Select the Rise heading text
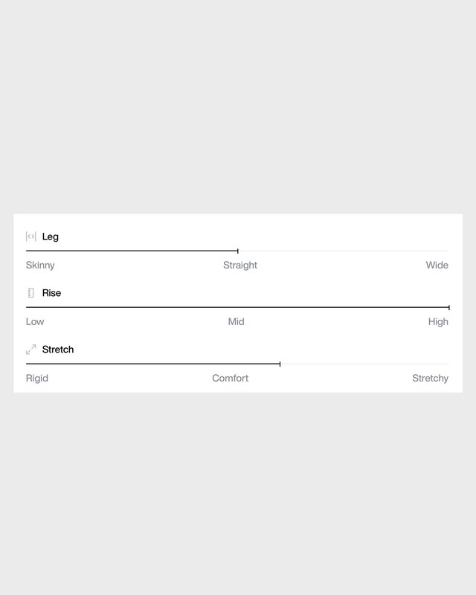Image resolution: width=476 pixels, height=595 pixels. click(x=52, y=293)
